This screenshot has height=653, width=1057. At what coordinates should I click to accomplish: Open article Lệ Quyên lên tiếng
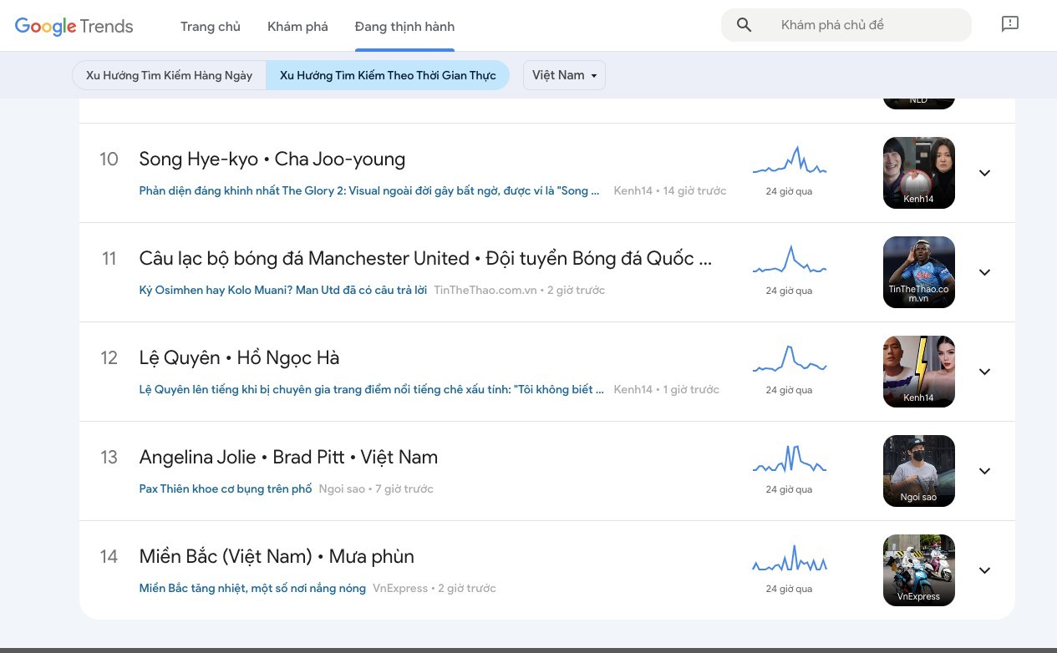(372, 389)
